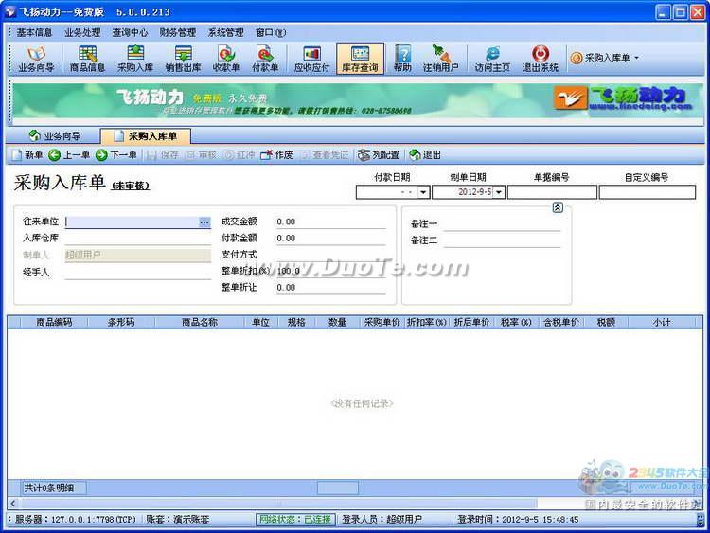Click the 备注一 input line
Viewport: 710px width, 533px height.
pos(502,224)
